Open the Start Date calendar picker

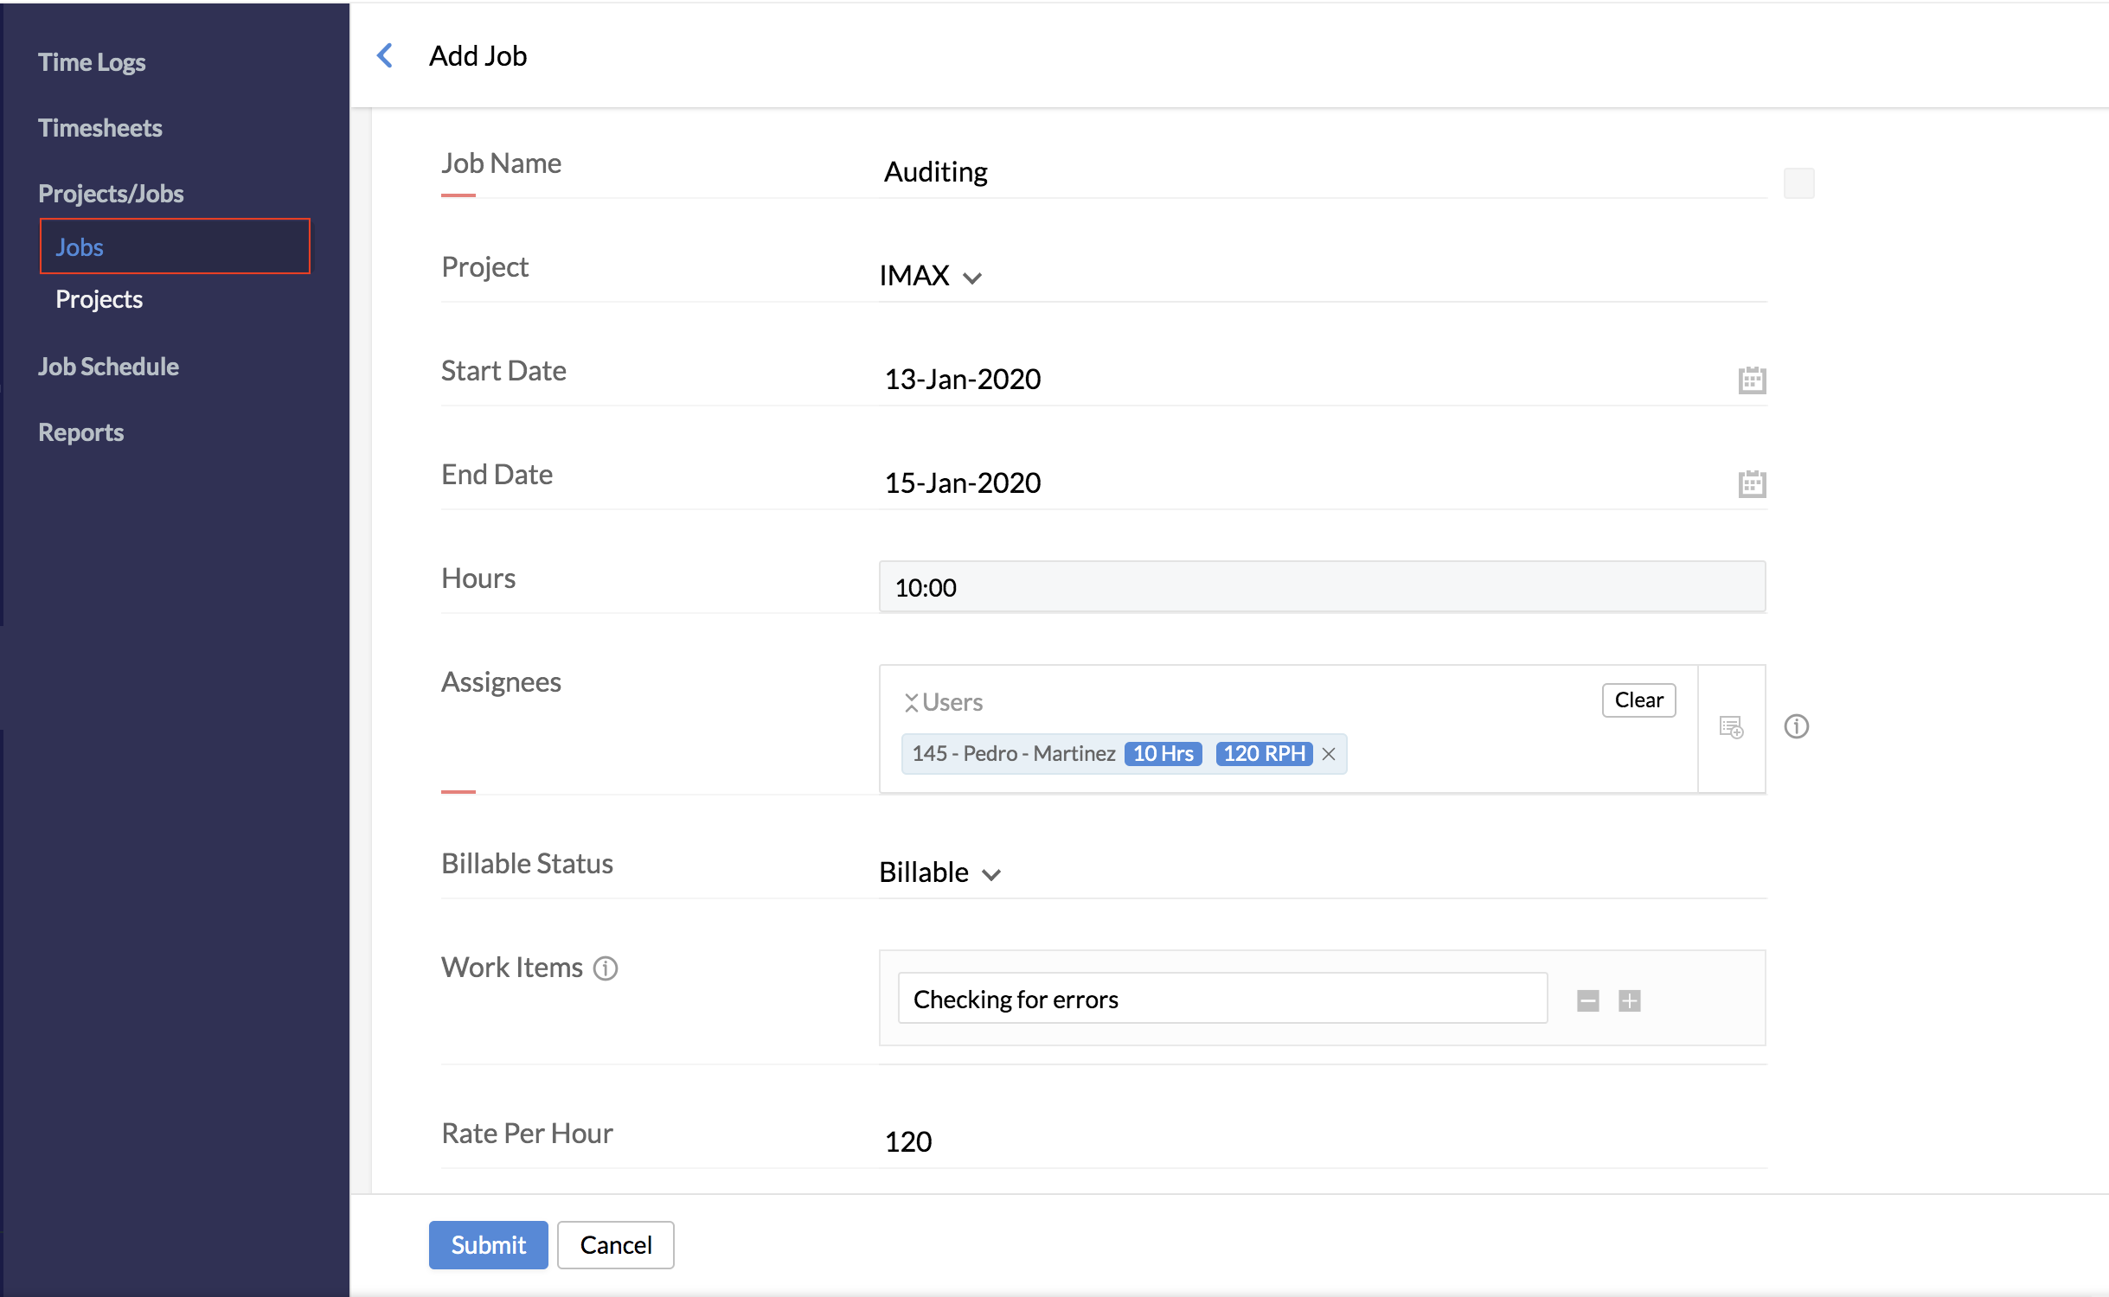1752,380
